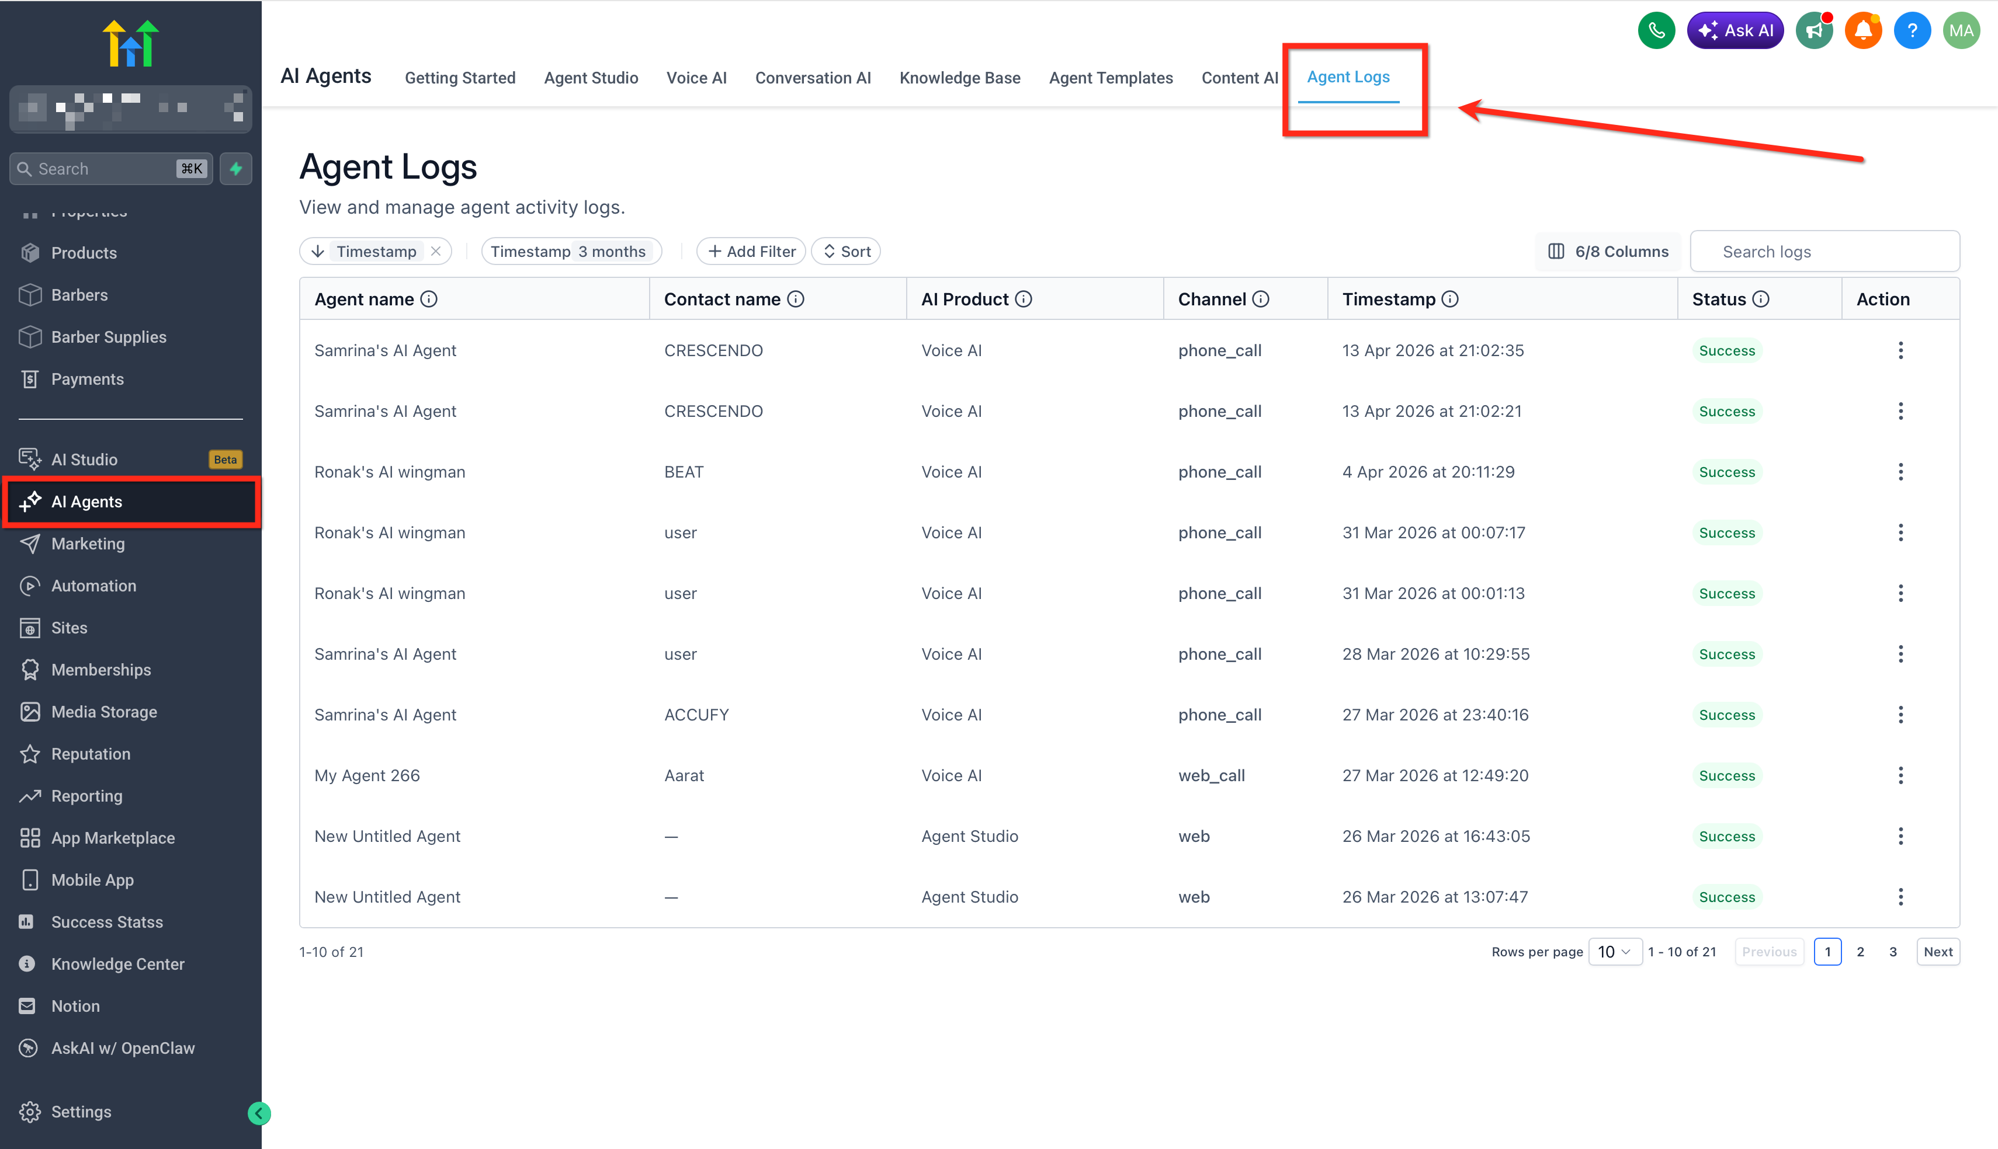The width and height of the screenshot is (1998, 1149).
Task: Open Automation in the sidebar
Action: tap(93, 586)
